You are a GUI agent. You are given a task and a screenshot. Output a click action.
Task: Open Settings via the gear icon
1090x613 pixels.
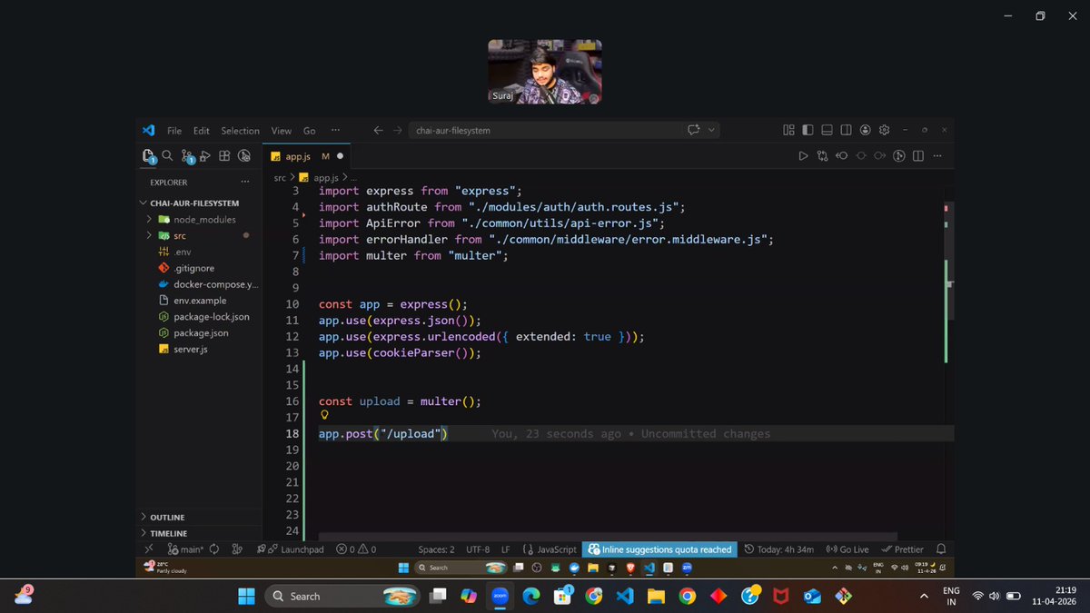tap(884, 130)
